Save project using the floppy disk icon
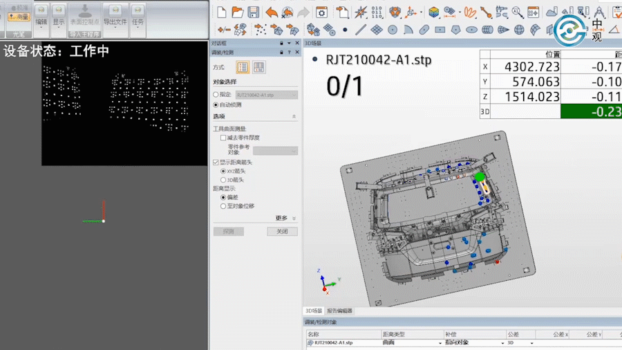The height and width of the screenshot is (350, 622). tap(254, 12)
